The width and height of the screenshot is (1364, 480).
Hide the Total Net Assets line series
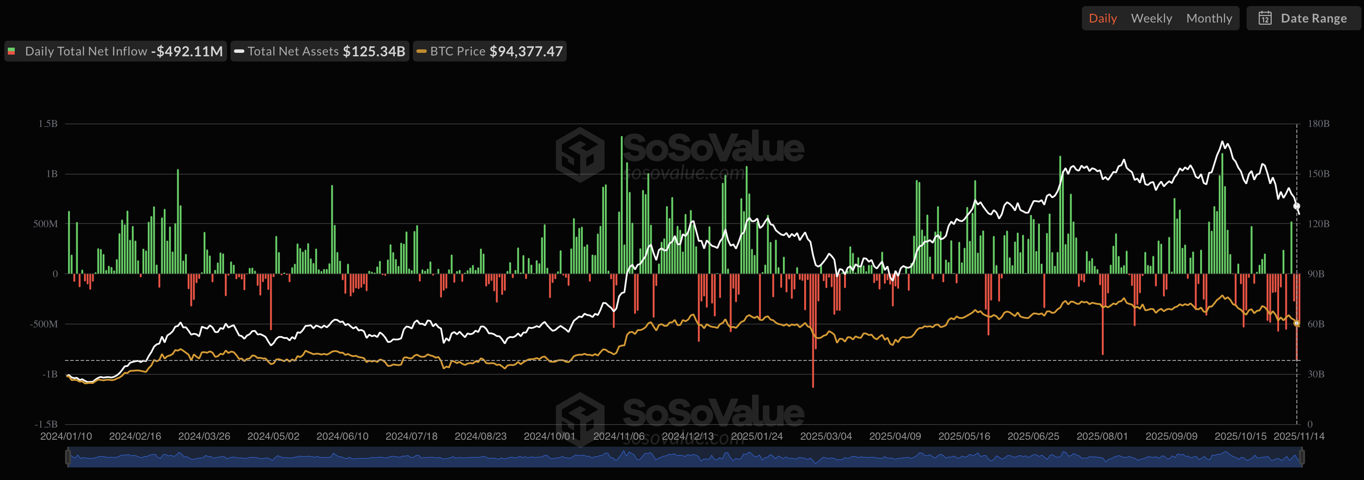pos(293,51)
